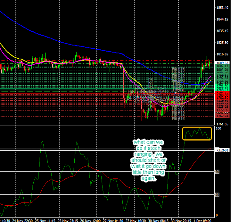Click the 27 Nov 16:30 time label

136,221
